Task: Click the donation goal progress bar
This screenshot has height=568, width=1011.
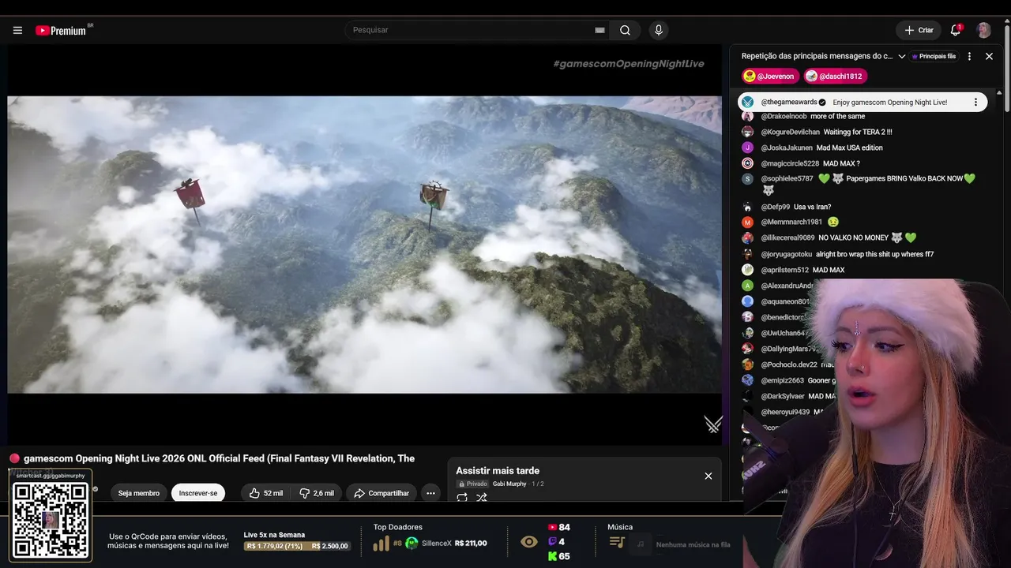Action: (297, 546)
